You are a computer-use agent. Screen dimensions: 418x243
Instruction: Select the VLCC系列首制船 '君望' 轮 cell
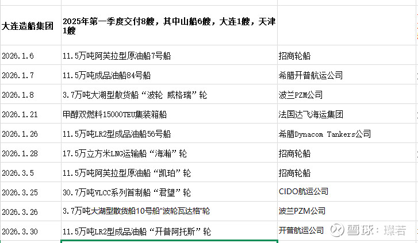click(x=169, y=192)
